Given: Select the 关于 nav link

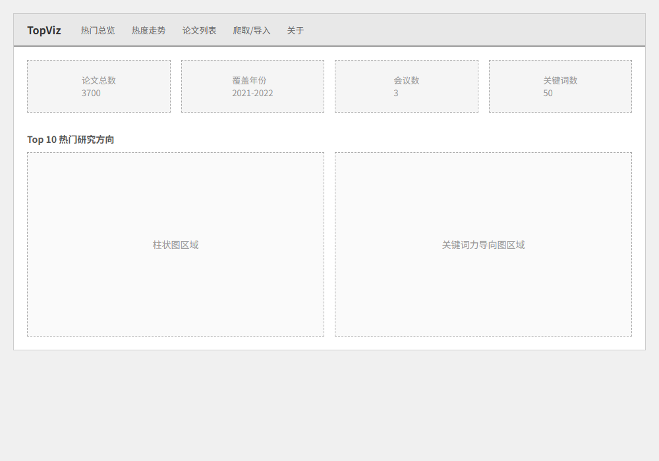Looking at the screenshot, I should pyautogui.click(x=295, y=30).
